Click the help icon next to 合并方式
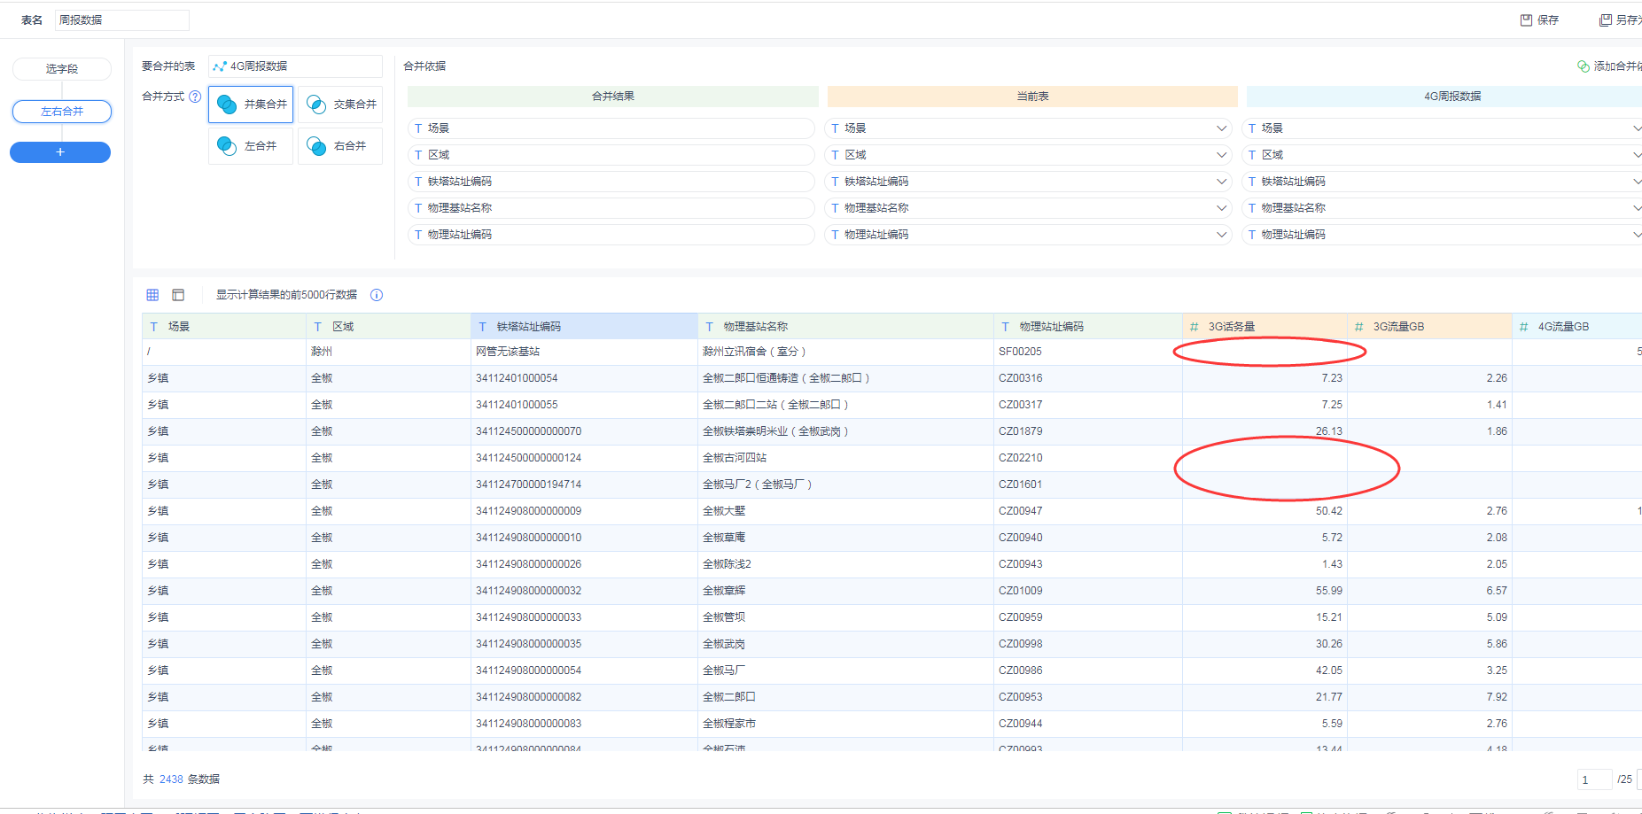Screen dimensions: 1642x814 click(195, 97)
